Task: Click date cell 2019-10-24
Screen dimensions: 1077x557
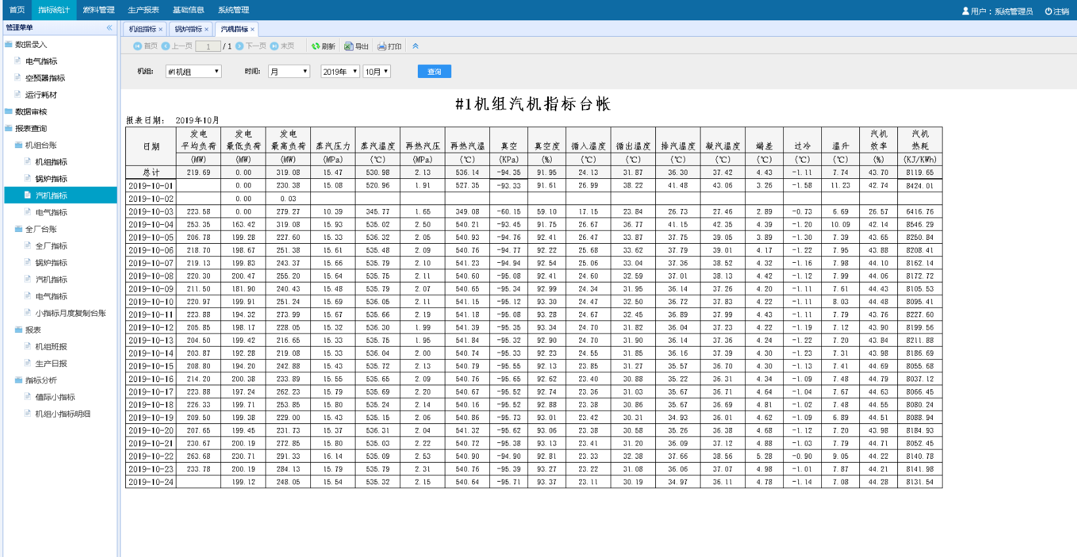Action: click(152, 482)
